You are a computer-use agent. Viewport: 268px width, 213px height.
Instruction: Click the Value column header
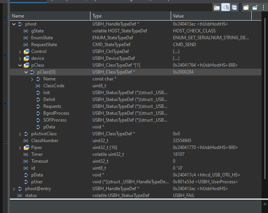pyautogui.click(x=178, y=16)
